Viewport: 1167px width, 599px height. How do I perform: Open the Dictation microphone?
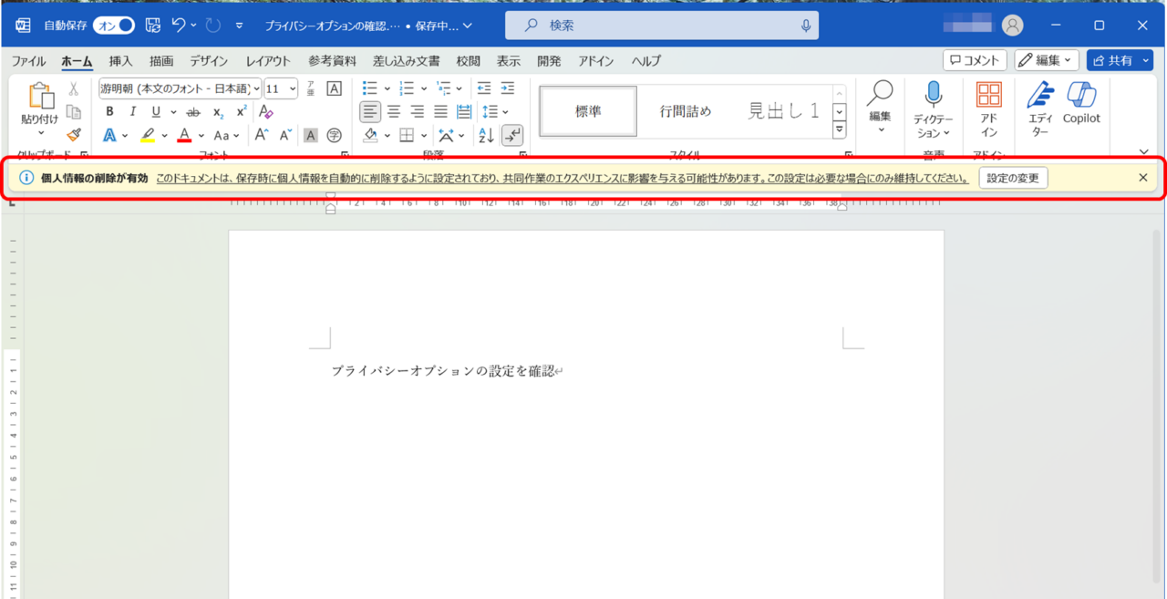(933, 94)
